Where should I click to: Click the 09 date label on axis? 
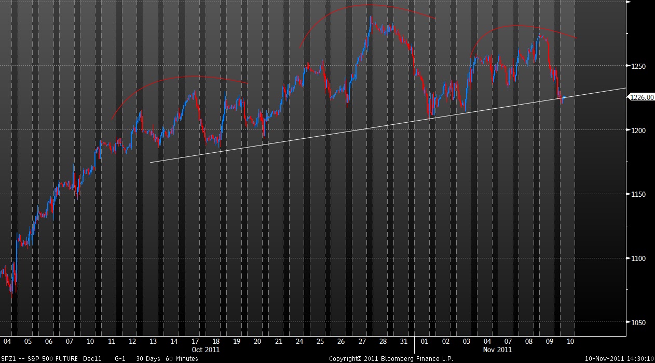click(x=550, y=342)
